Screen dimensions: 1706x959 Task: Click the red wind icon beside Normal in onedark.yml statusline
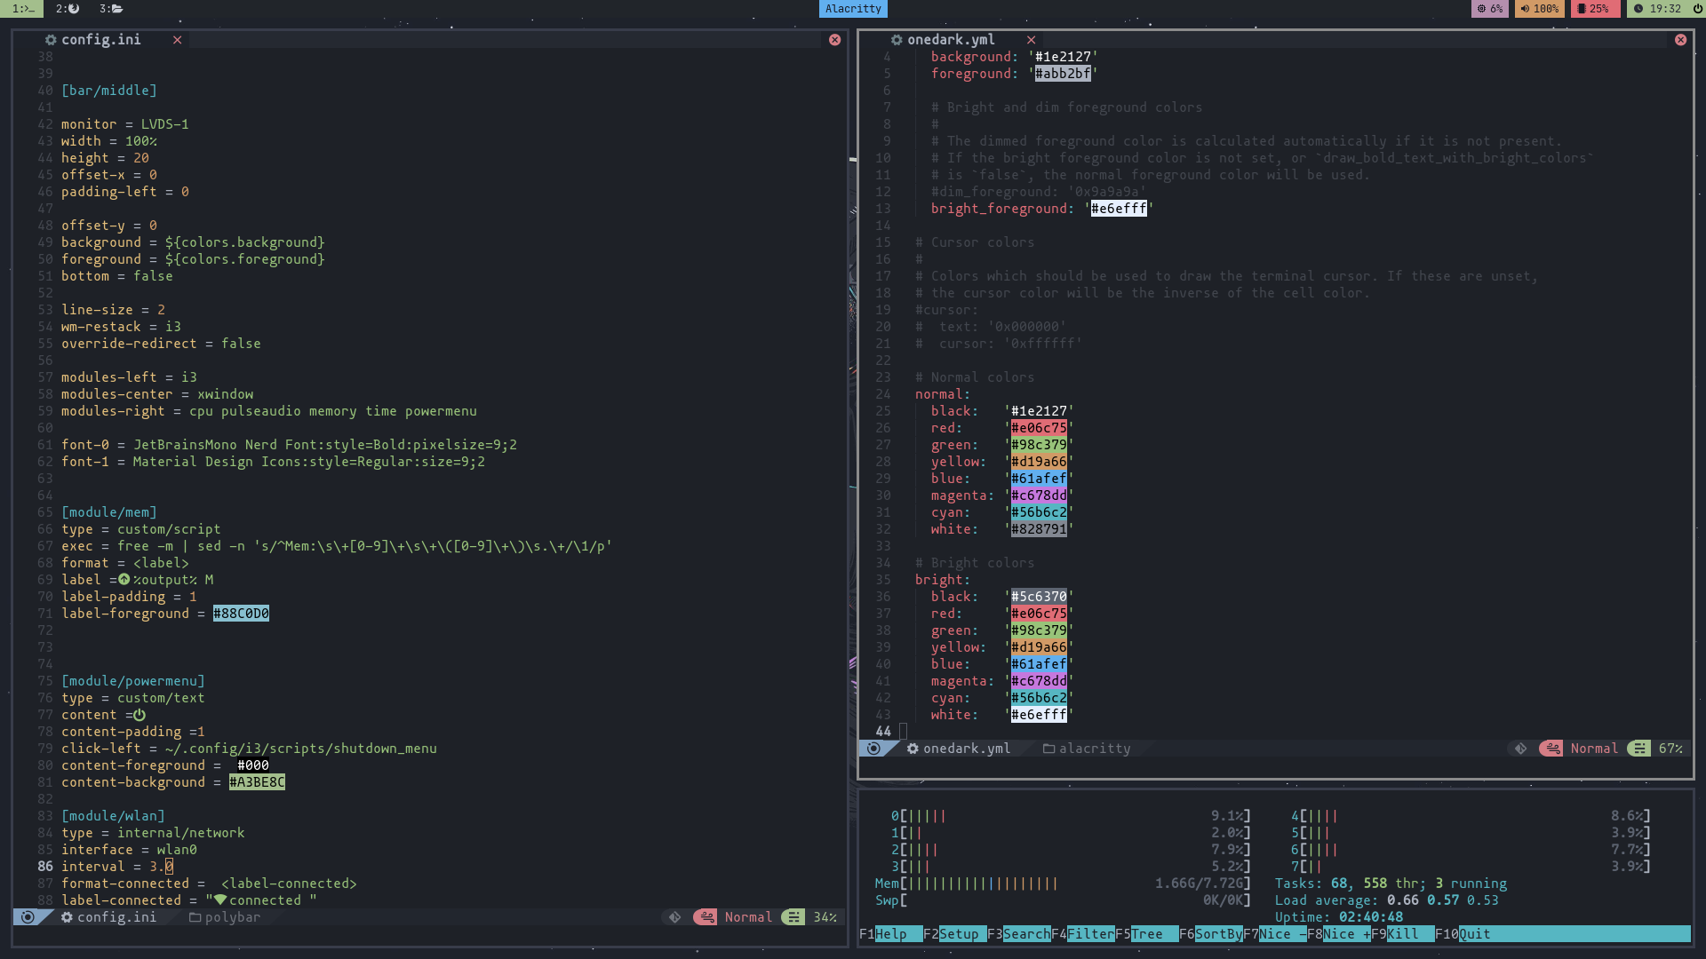click(1551, 749)
